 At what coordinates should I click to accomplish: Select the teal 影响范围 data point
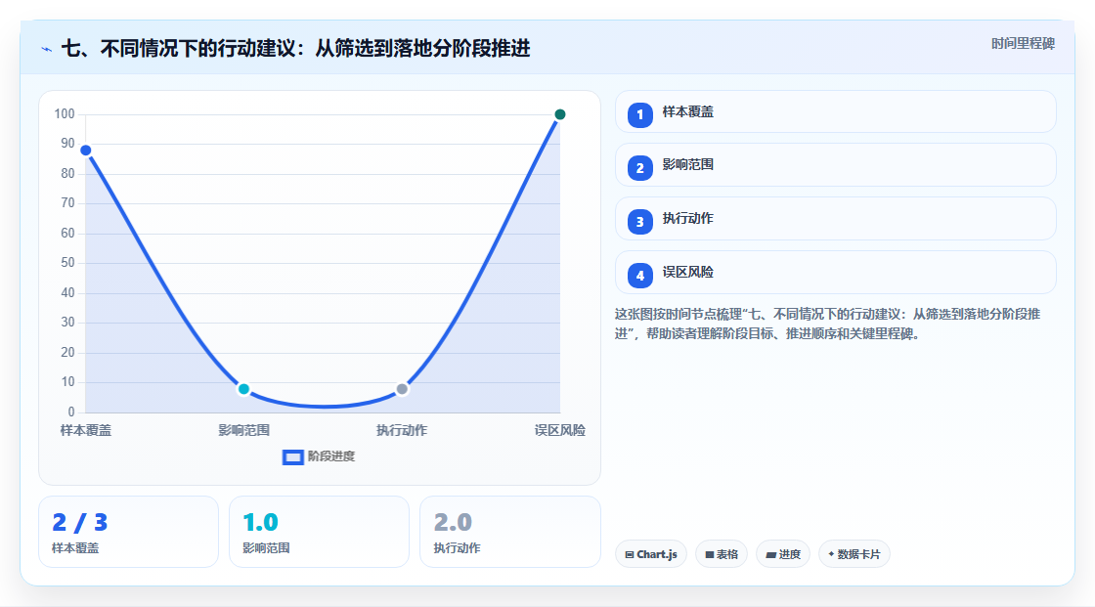243,389
